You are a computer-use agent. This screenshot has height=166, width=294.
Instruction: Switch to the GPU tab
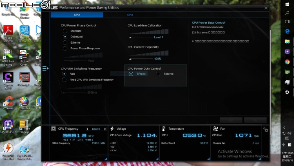[x=130, y=15]
